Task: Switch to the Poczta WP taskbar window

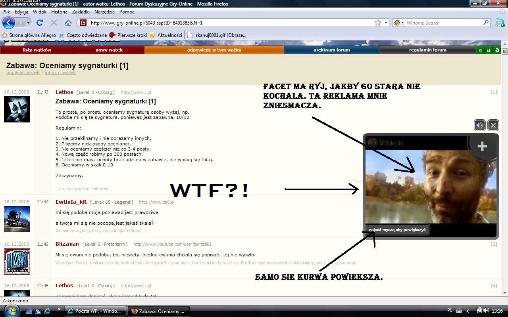Action: 95,311
